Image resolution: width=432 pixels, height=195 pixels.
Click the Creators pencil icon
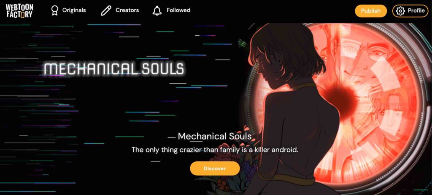point(106,11)
